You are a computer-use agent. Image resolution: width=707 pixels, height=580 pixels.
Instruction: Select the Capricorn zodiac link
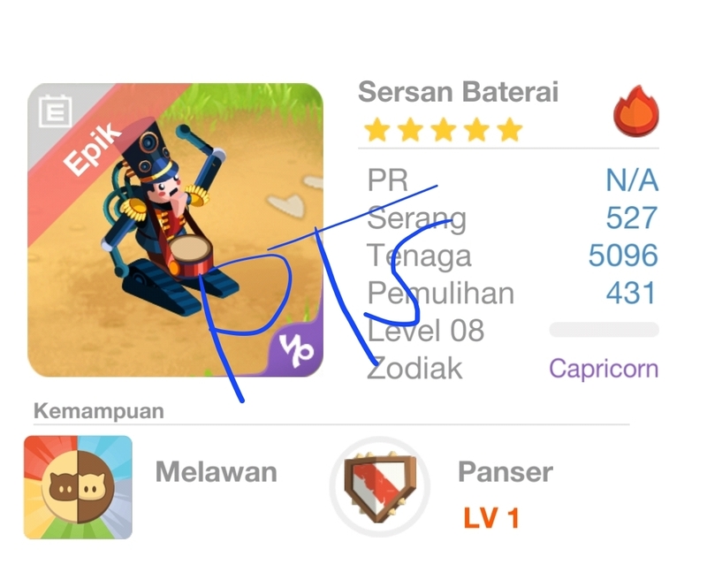604,370
